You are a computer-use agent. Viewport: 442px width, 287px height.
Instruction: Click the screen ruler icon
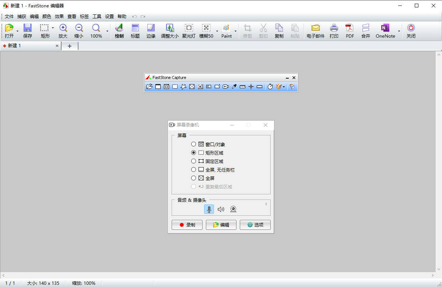(x=242, y=87)
